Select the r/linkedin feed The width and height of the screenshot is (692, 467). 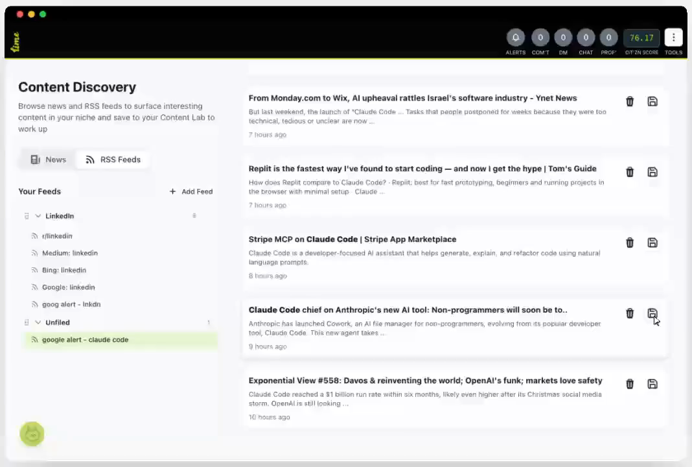point(57,236)
